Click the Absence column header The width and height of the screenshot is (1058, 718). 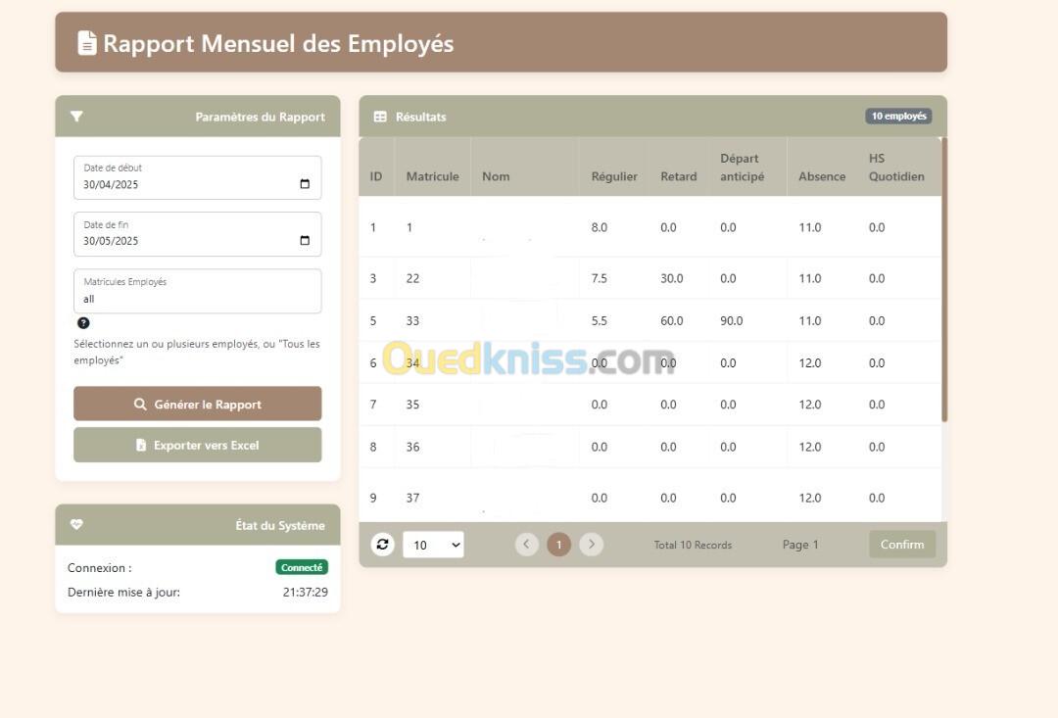(x=821, y=176)
